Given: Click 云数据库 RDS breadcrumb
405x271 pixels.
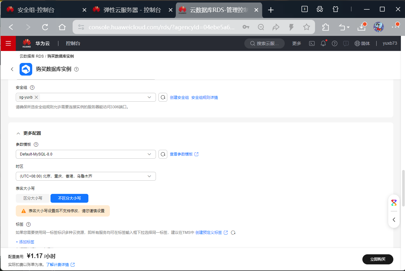Looking at the screenshot, I should point(32,56).
